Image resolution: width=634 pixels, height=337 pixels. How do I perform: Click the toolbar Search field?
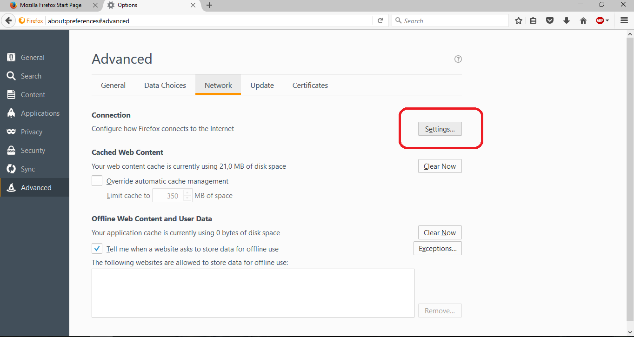(x=450, y=21)
